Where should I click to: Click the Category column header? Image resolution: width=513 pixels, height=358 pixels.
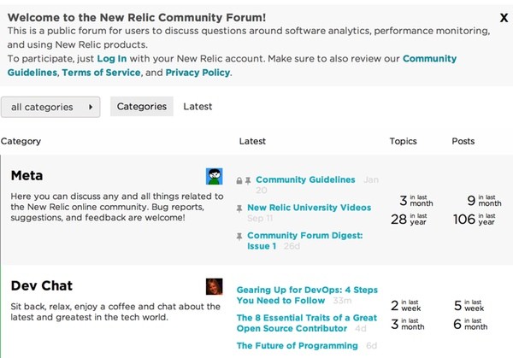tap(21, 141)
